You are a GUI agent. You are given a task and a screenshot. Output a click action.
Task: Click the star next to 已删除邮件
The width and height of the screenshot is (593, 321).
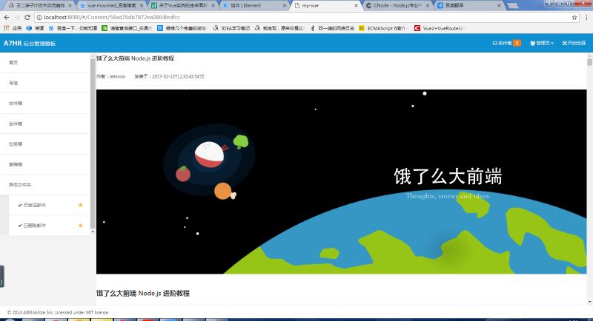coord(81,226)
